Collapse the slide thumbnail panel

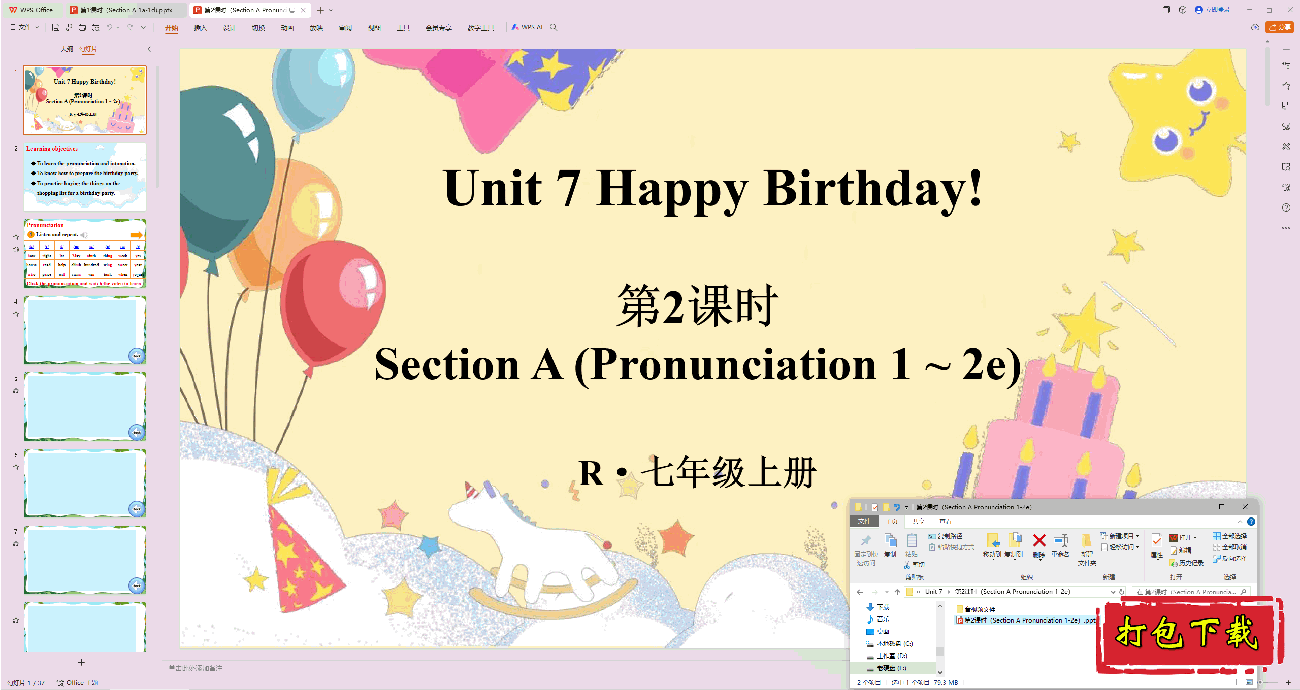[x=149, y=49]
